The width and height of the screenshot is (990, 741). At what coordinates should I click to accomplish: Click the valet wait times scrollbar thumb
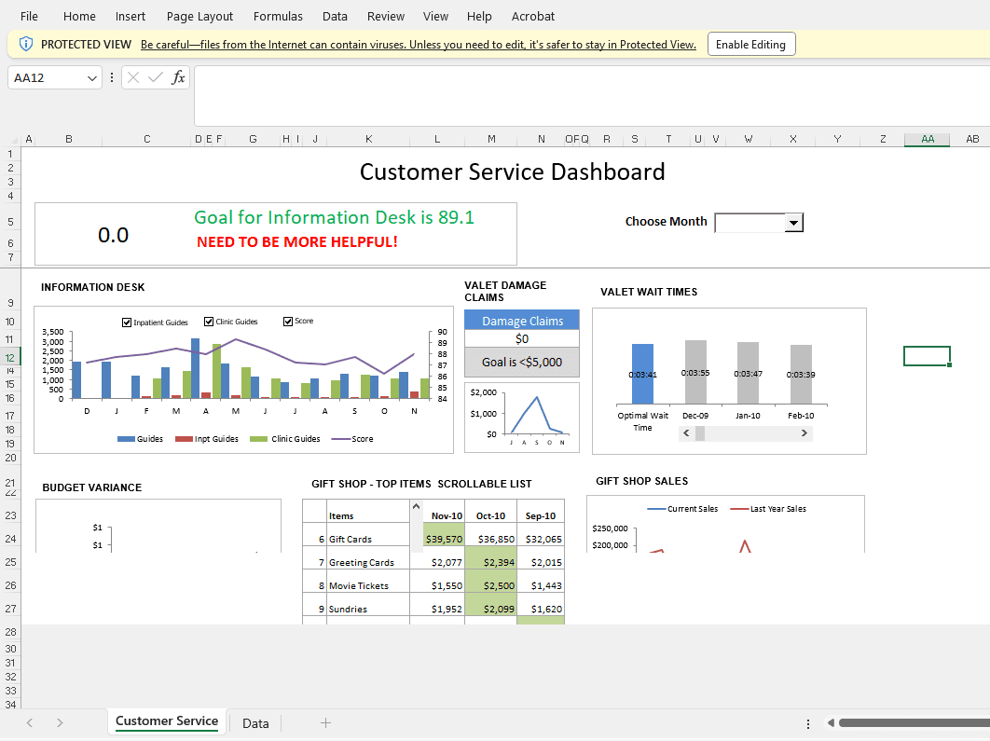[x=699, y=433]
